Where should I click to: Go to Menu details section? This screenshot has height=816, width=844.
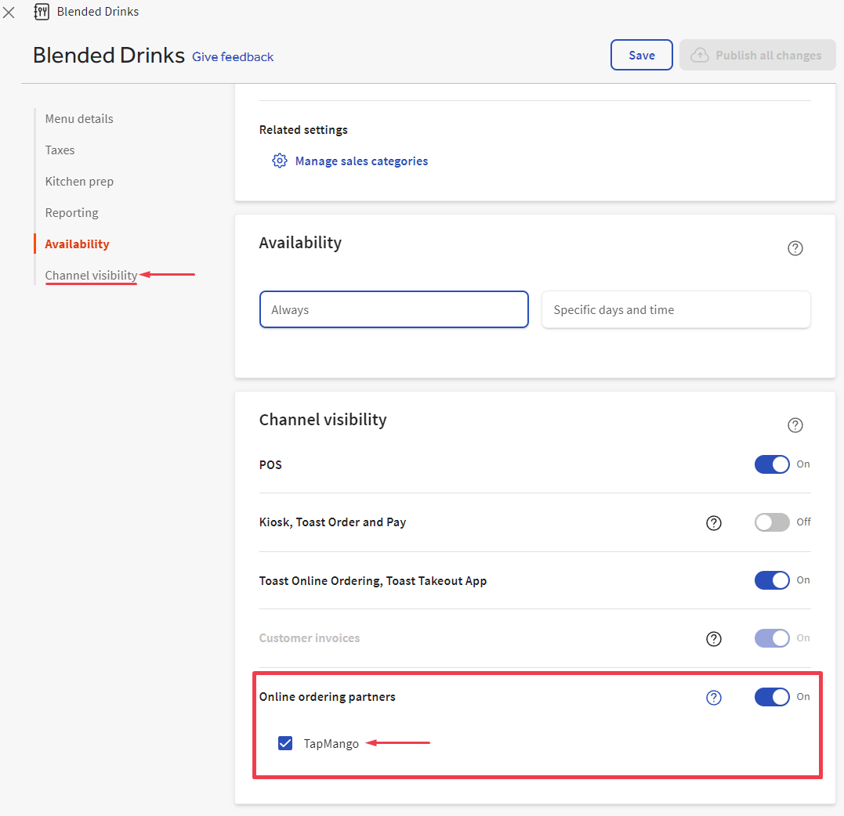click(x=79, y=119)
